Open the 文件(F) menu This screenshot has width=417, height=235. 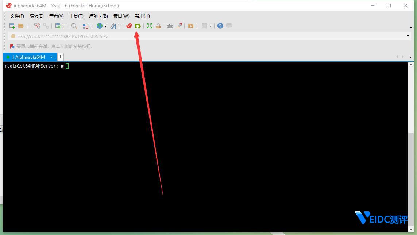[x=17, y=16]
